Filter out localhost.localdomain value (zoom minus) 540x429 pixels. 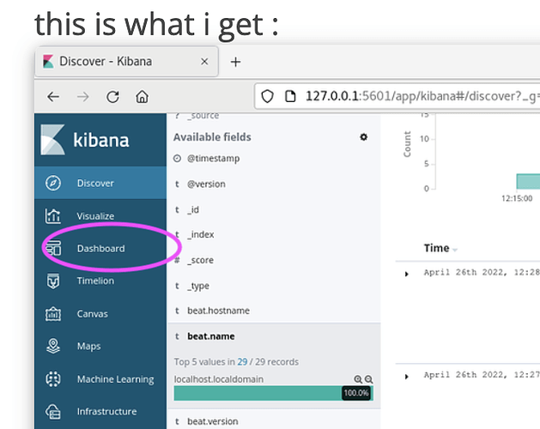tap(368, 379)
